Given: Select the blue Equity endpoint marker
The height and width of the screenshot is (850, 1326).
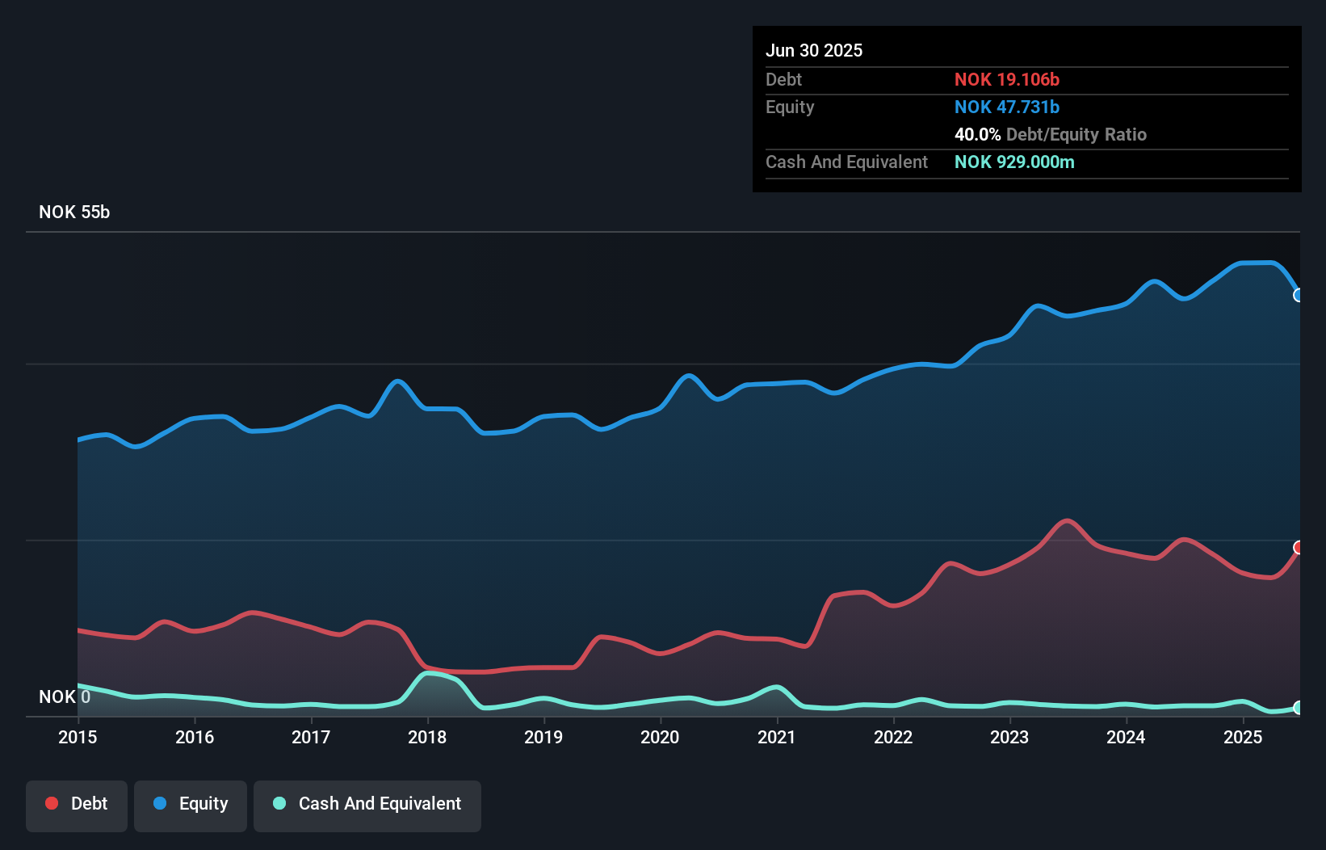Looking at the screenshot, I should [x=1299, y=295].
